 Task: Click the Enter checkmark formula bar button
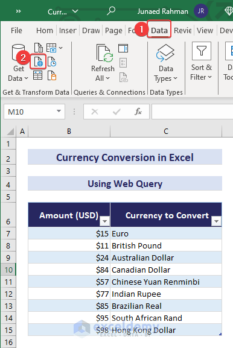pos(116,112)
